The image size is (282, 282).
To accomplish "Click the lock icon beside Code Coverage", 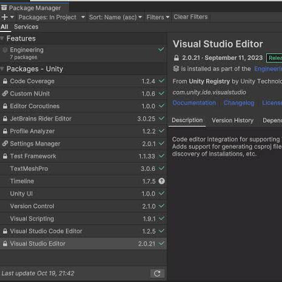I will pyautogui.click(x=5, y=81).
